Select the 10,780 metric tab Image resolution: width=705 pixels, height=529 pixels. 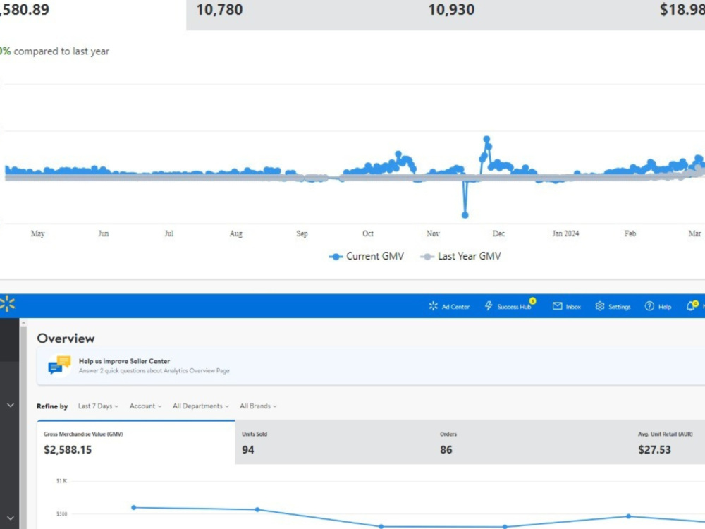coord(302,15)
